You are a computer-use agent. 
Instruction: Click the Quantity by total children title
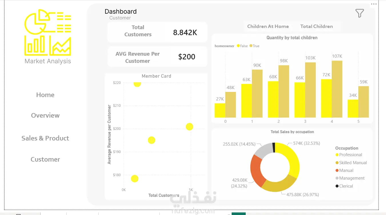[292, 38]
